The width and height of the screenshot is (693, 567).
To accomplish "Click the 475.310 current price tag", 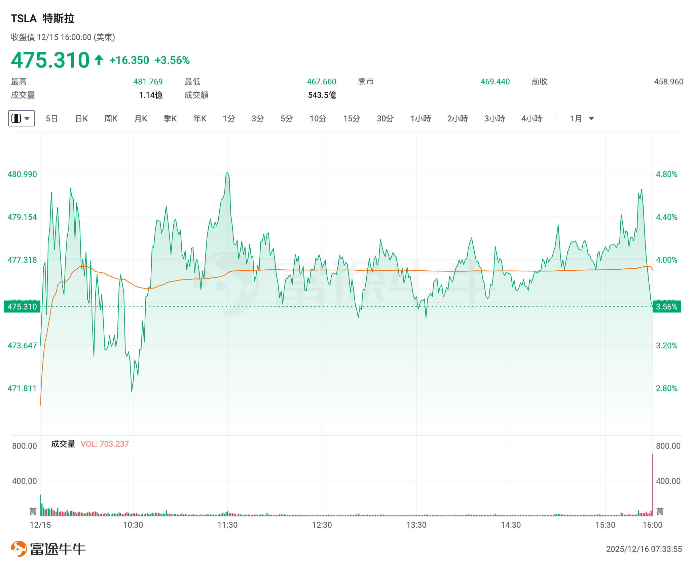I will [22, 307].
